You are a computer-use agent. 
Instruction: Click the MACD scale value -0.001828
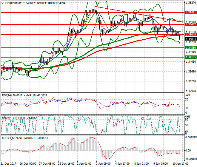191,159
